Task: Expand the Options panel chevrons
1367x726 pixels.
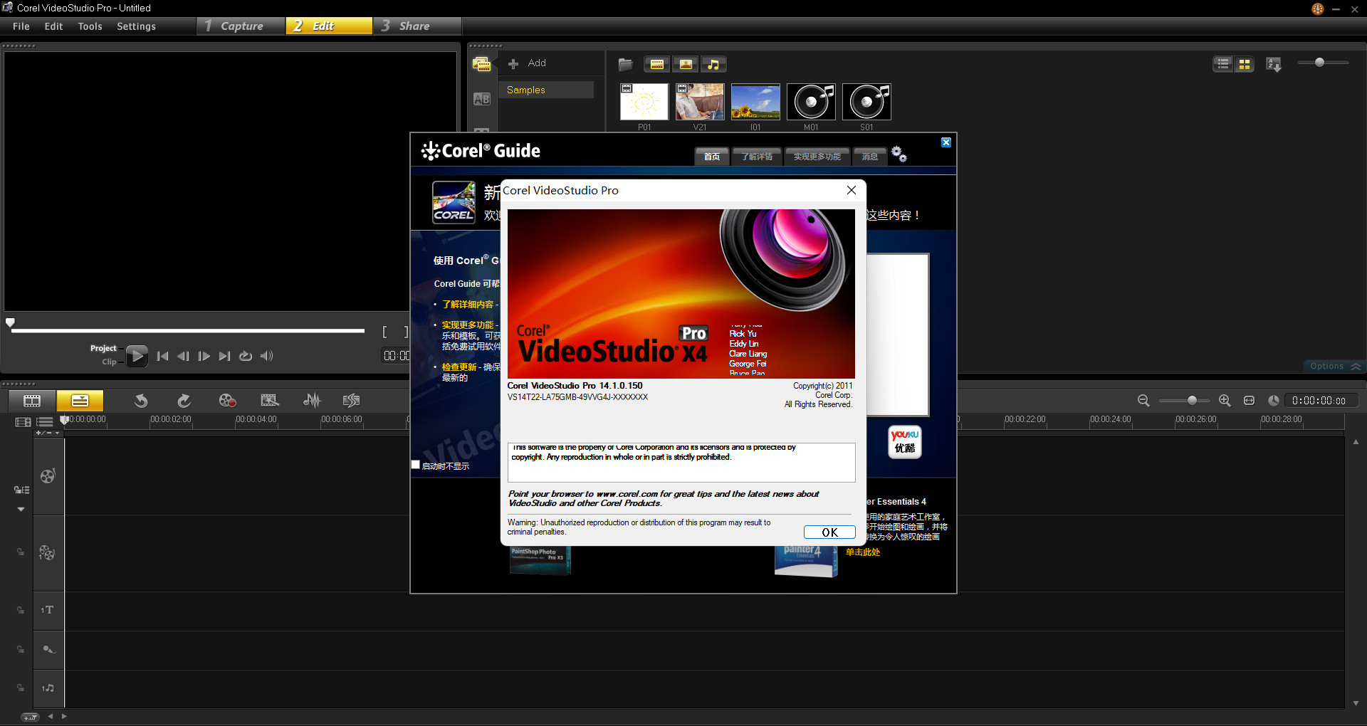Action: pos(1356,366)
